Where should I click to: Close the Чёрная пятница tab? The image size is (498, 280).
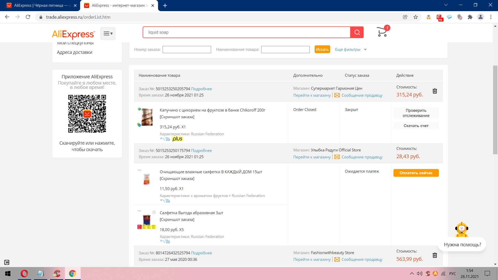pos(75,5)
